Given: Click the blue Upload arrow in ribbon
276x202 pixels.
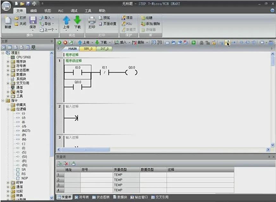Looking at the screenshot, I should (66, 20).
